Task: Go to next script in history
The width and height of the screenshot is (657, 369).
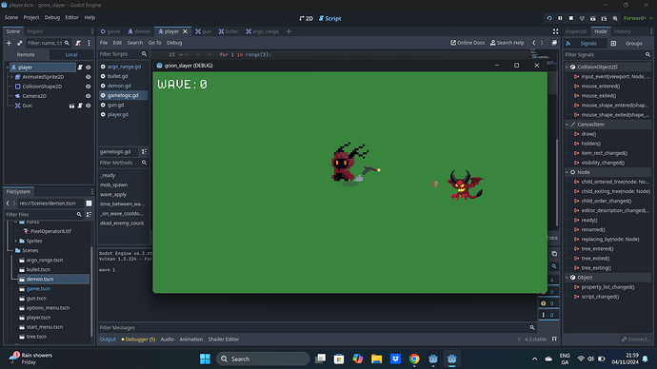Action: click(x=542, y=43)
